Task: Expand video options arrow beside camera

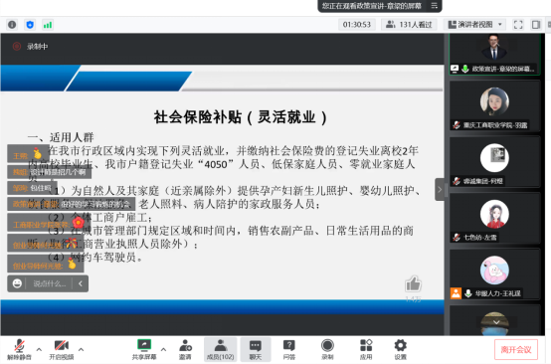Action: 82,349
